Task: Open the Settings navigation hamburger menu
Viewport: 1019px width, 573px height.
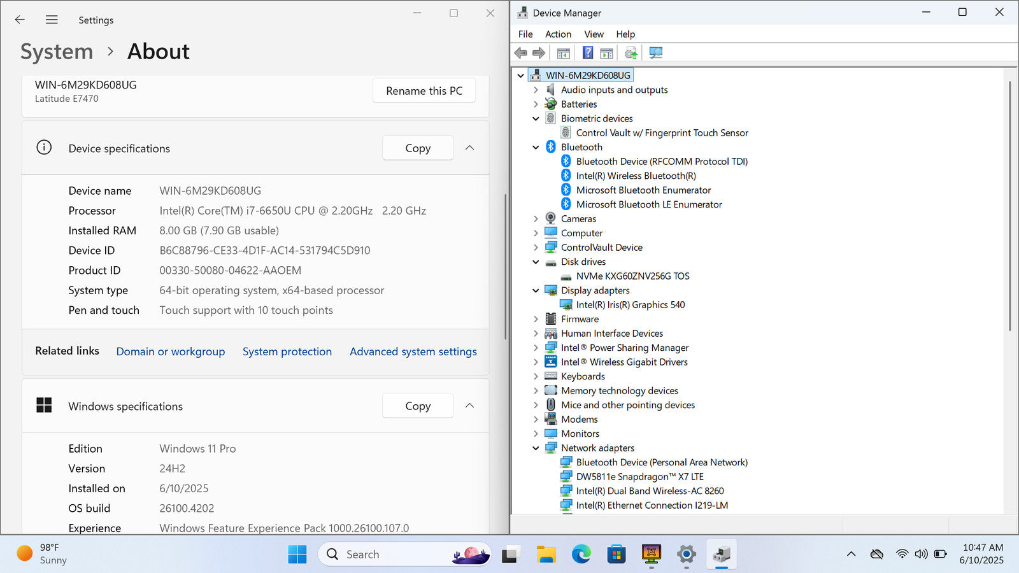Action: (52, 20)
